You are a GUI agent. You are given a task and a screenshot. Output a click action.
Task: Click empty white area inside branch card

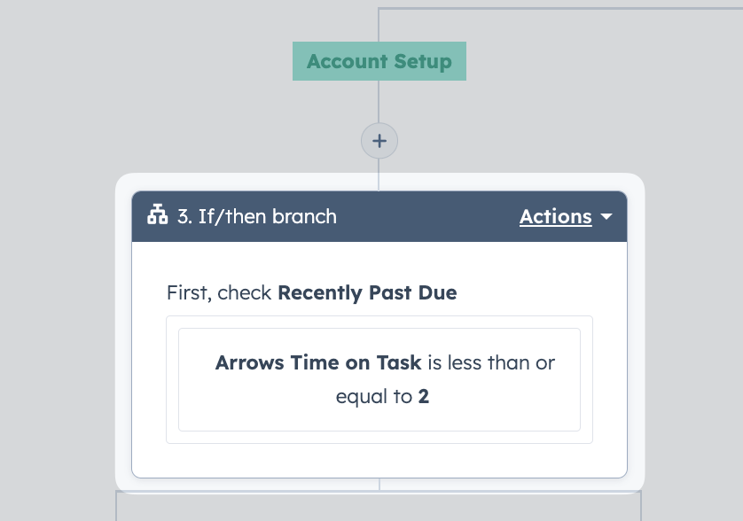379,460
